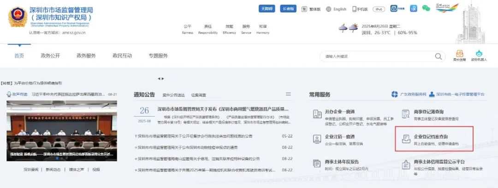Click the person icon for 电子印章管理平台
The height and width of the screenshot is (188, 498).
pos(432,94)
